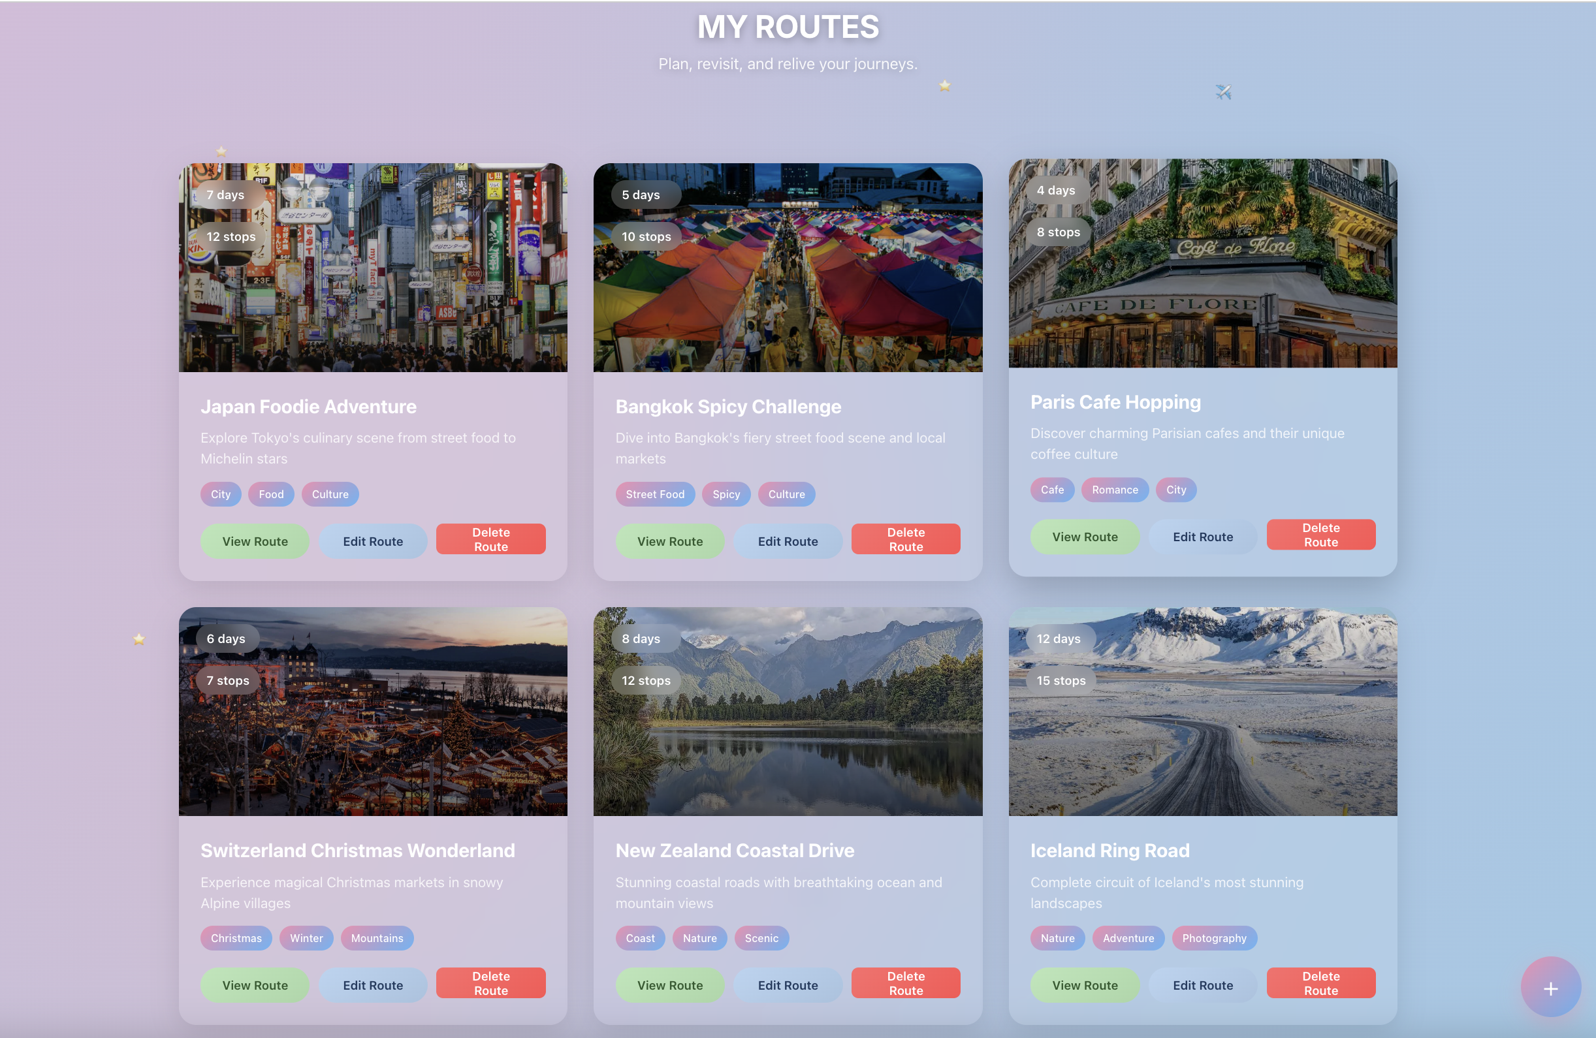
Task: Click the Romance tag on the Paris card
Action: coord(1114,490)
